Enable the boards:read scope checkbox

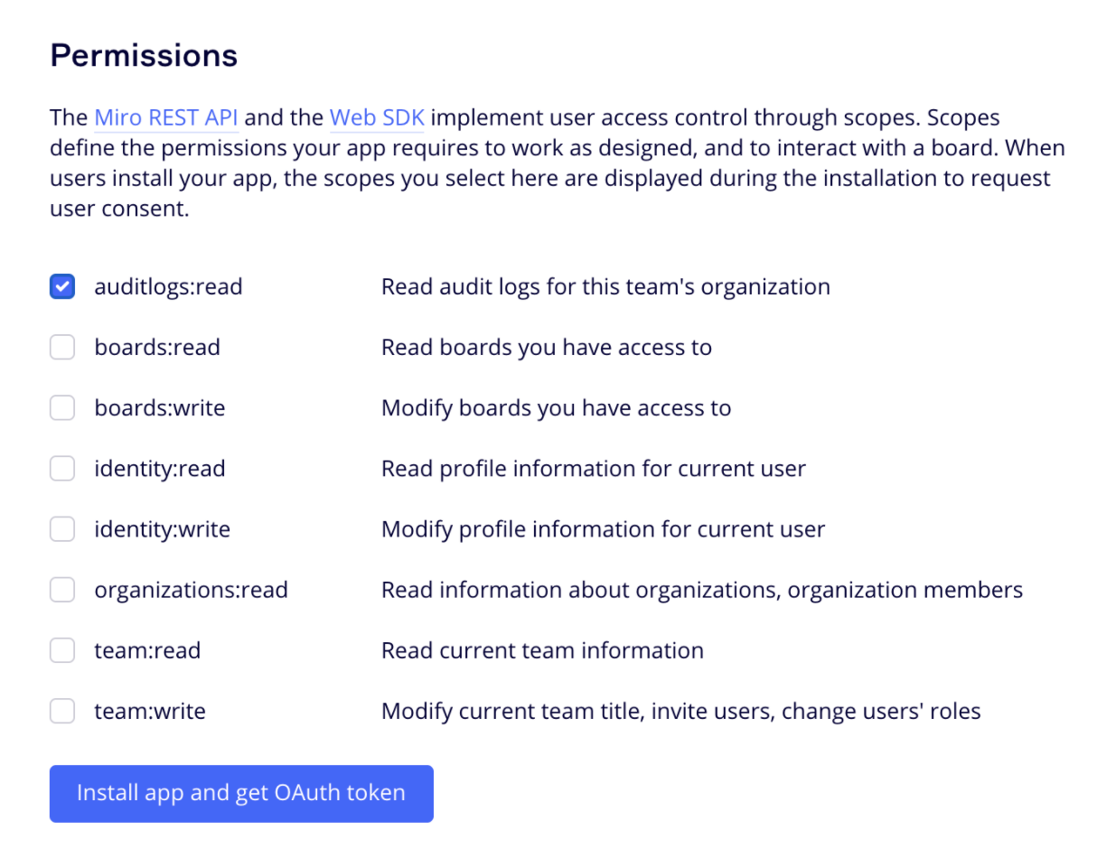(x=62, y=348)
